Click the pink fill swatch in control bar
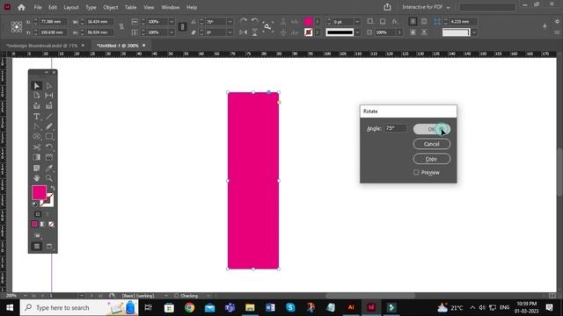The height and width of the screenshot is (316, 563). pos(308,21)
